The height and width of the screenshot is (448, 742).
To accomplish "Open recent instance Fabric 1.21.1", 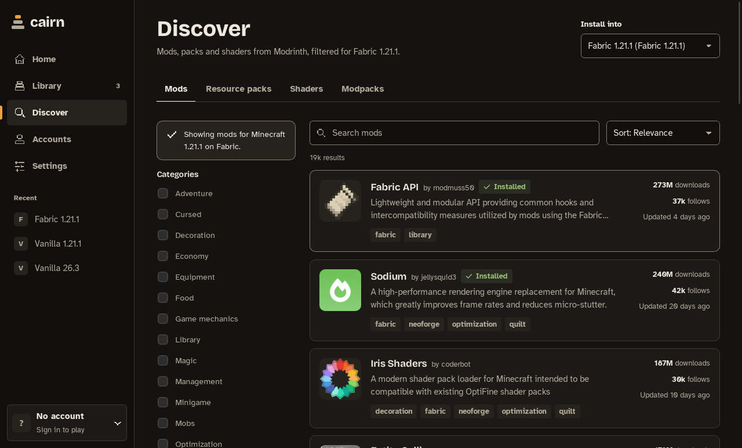I will click(x=67, y=219).
